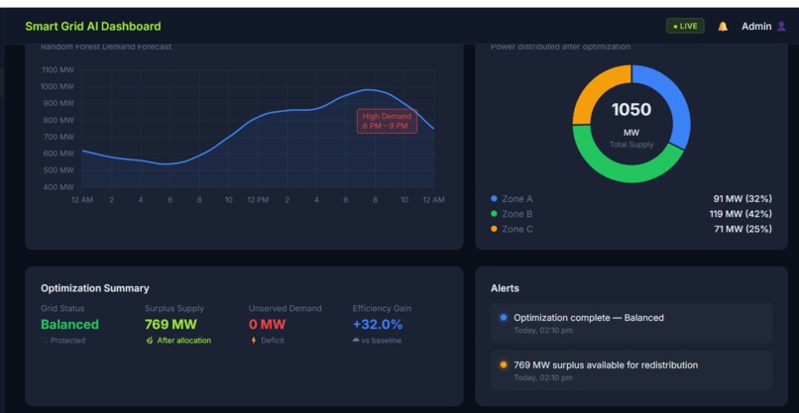
Task: Open the notifications bell icon
Action: click(x=723, y=27)
